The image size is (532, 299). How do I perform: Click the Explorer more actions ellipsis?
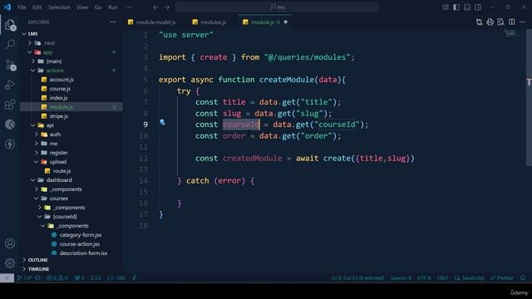[113, 22]
